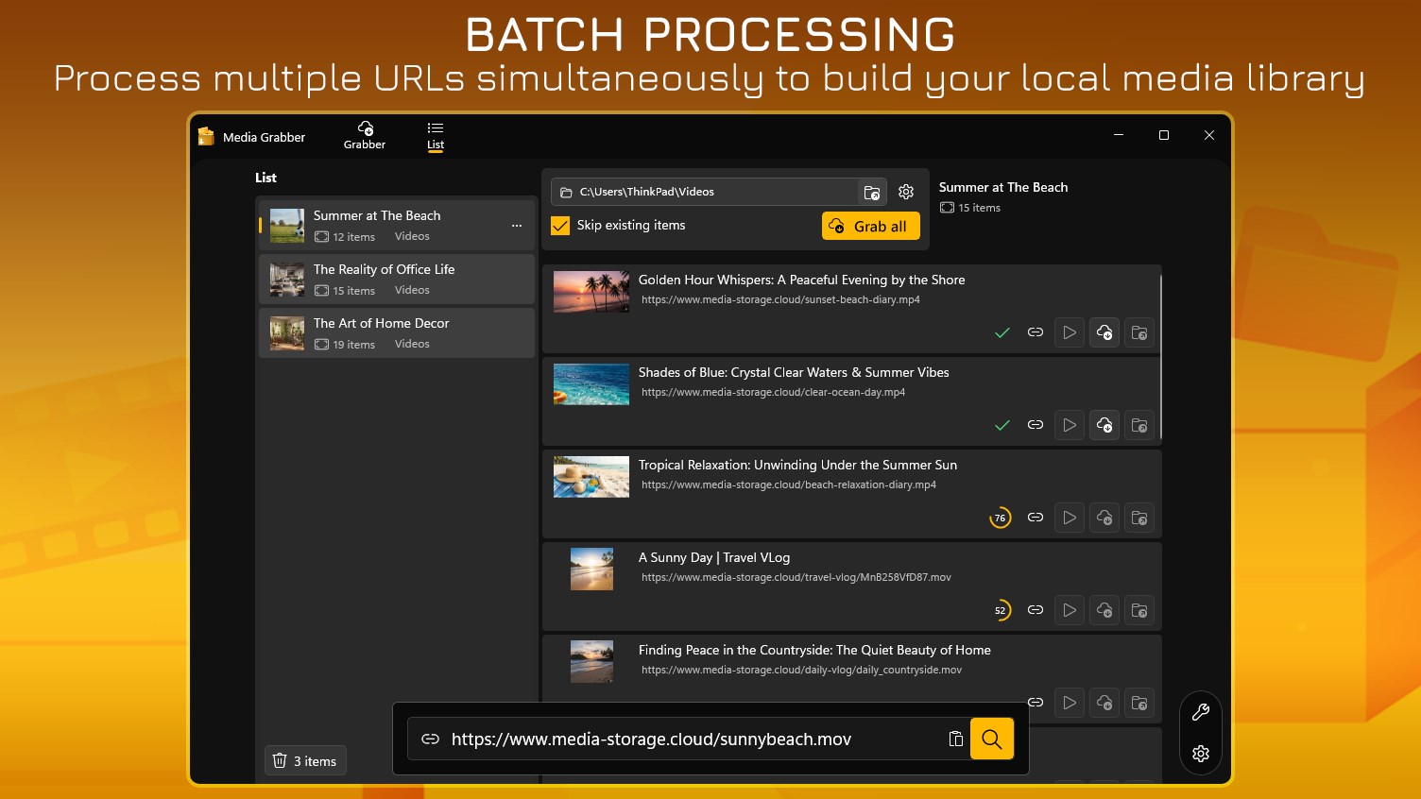
Task: Paste from clipboard icon in URL bar
Action: [955, 739]
